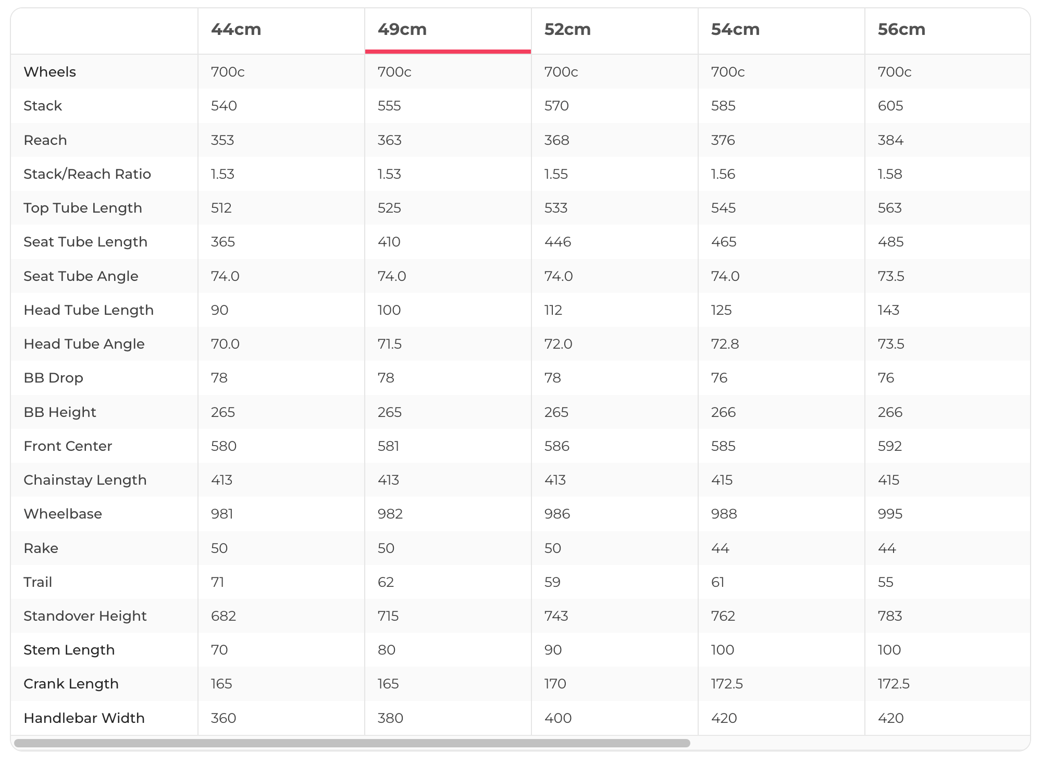1041x763 pixels.
Task: Click the Wheels row label
Action: [50, 72]
